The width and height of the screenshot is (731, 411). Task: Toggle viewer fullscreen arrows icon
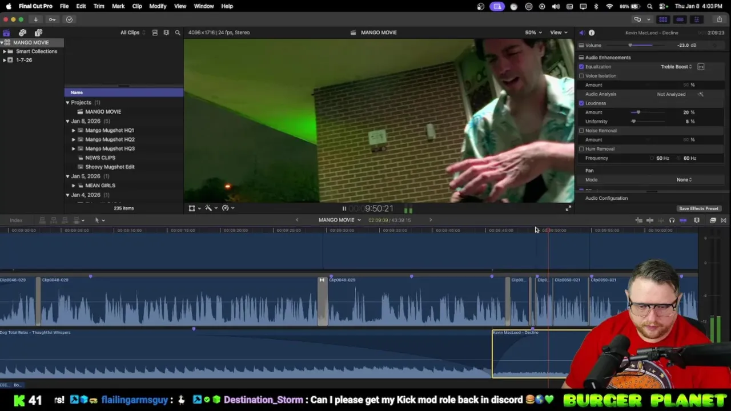(568, 208)
